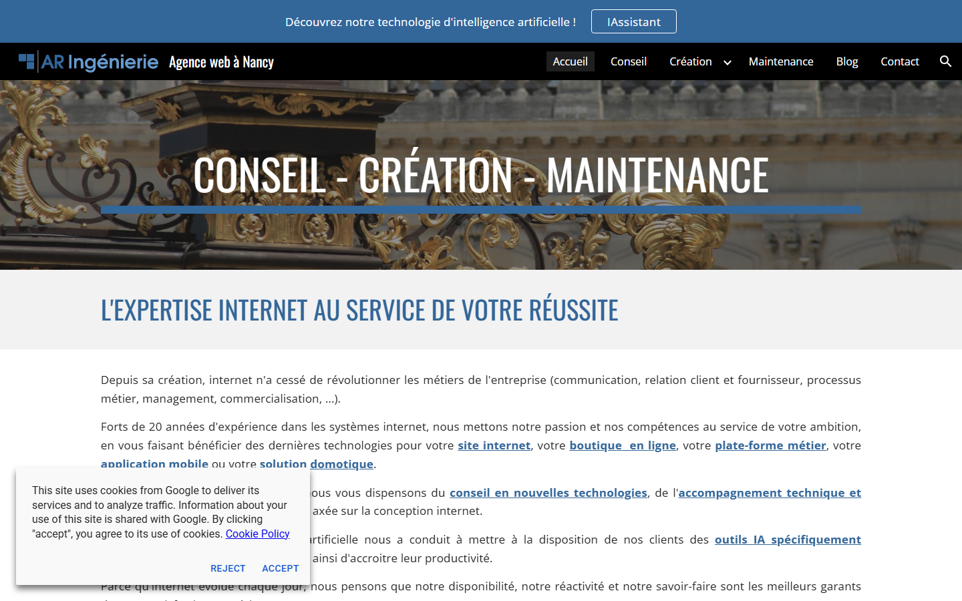Reject cookies in the consent dialog
The width and height of the screenshot is (962, 601).
point(228,568)
